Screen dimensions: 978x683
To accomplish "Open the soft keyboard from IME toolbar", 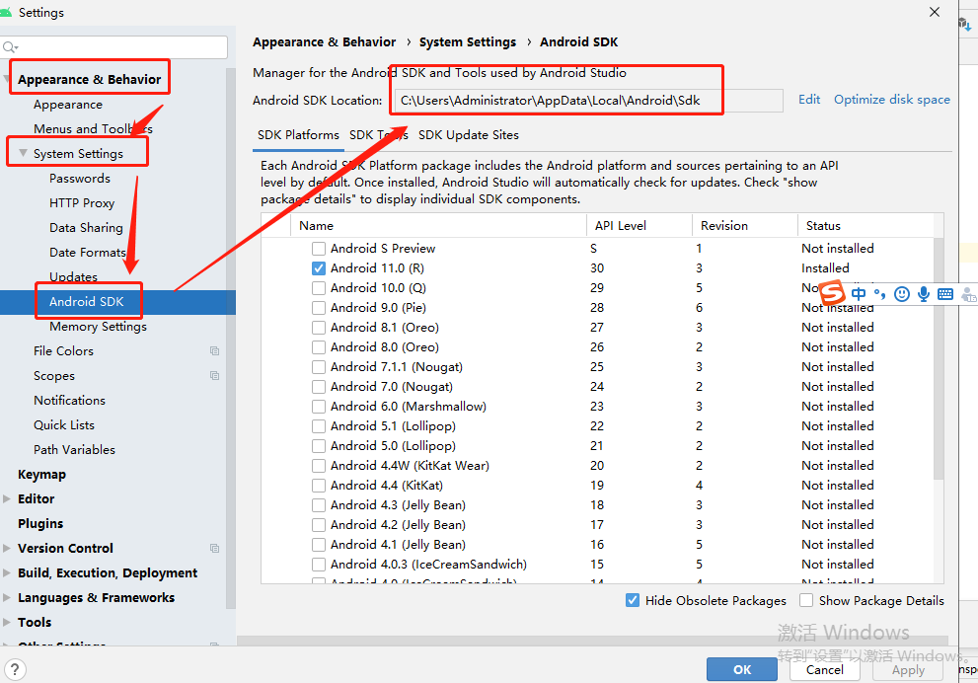I will click(x=945, y=294).
